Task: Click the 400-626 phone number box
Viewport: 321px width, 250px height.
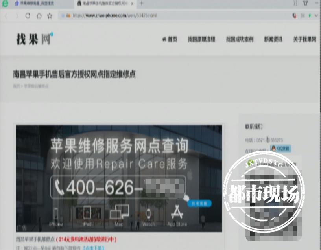Action: click(118, 187)
